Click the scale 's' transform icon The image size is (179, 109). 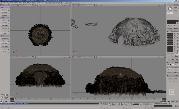coord(178,34)
